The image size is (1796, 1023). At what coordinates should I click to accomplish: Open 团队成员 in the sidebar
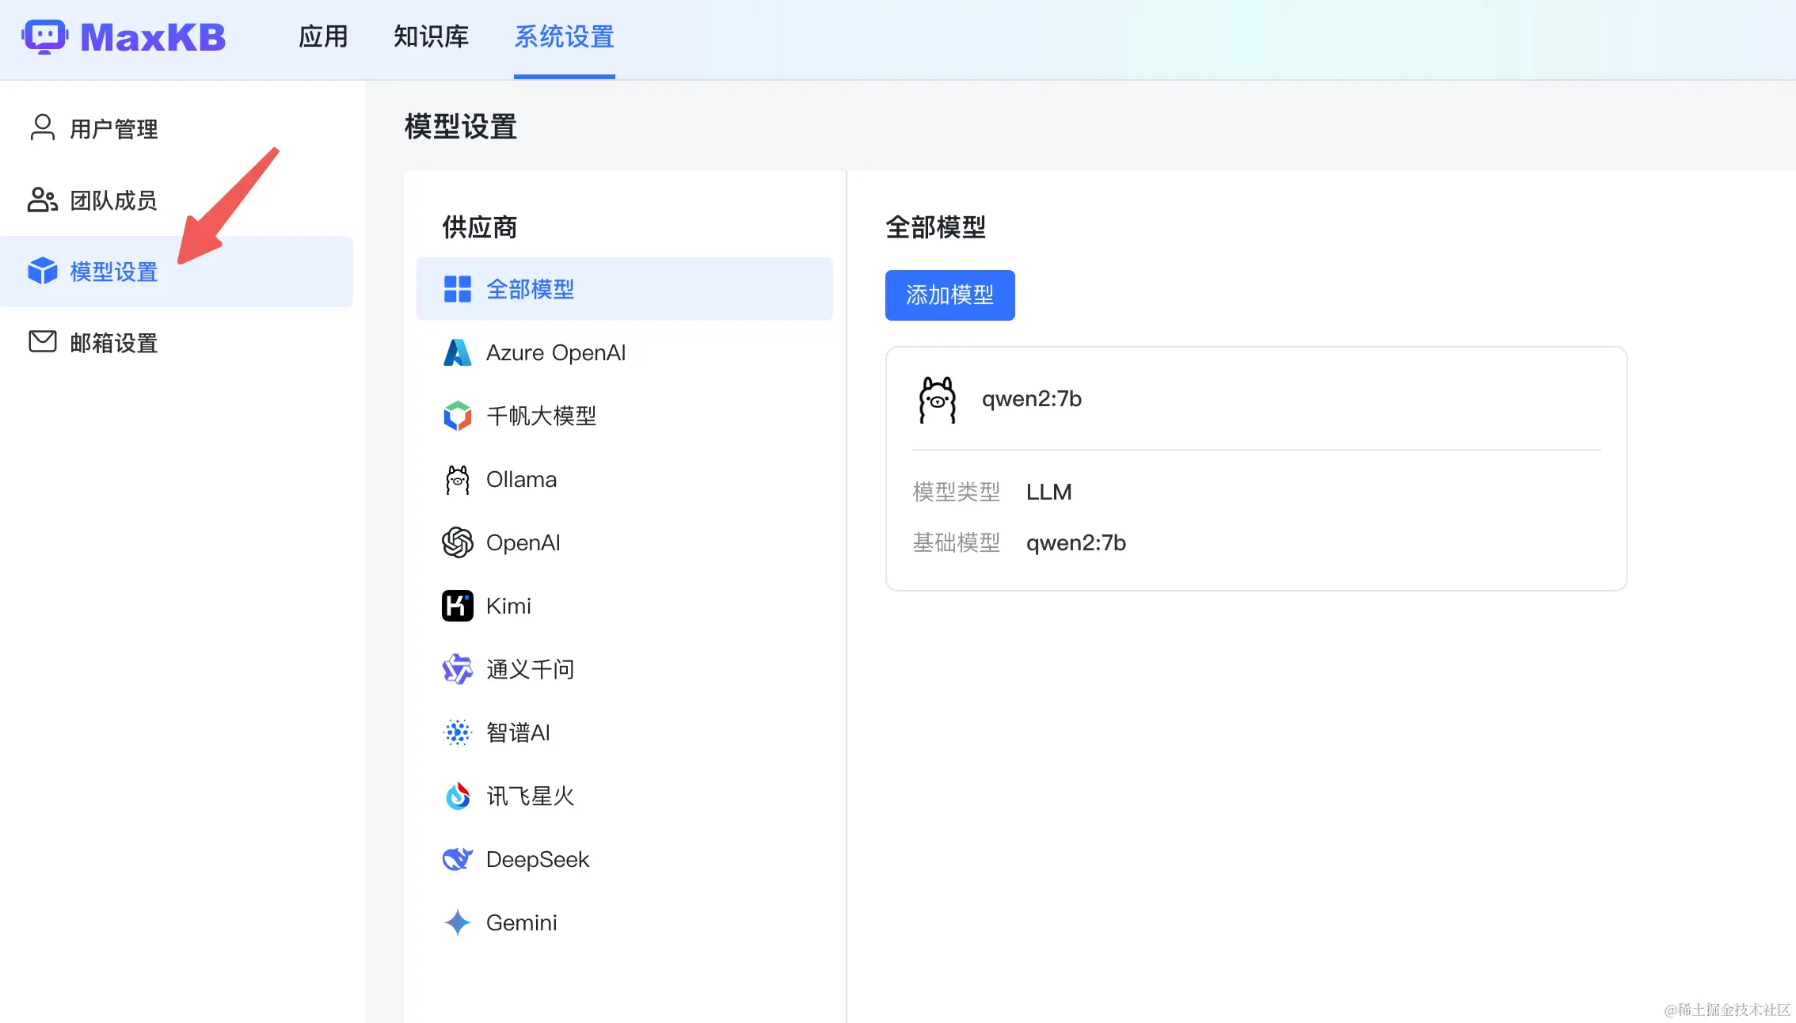(113, 200)
